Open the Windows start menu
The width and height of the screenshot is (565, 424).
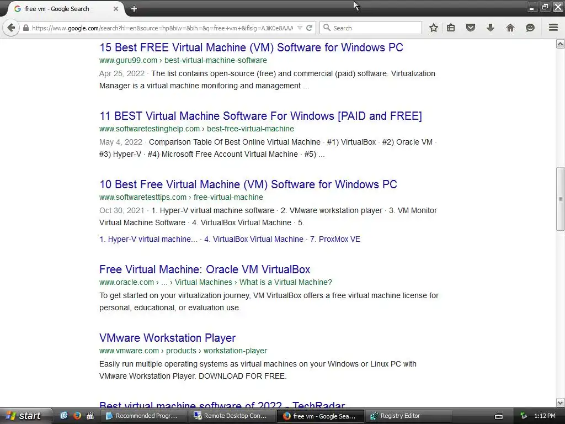point(24,416)
